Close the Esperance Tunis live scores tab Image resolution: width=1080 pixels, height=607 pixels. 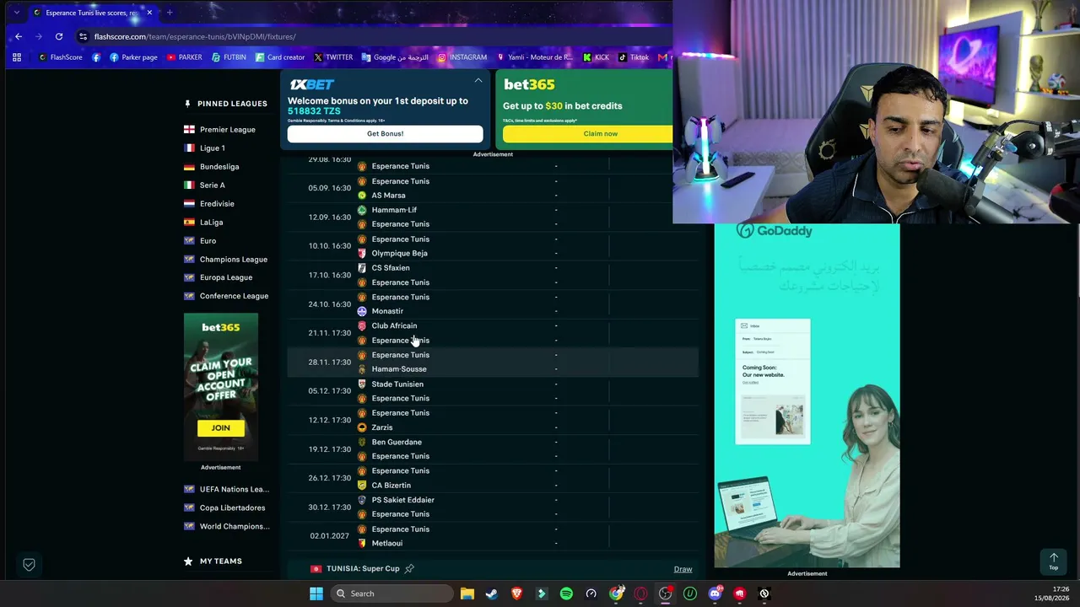149,13
